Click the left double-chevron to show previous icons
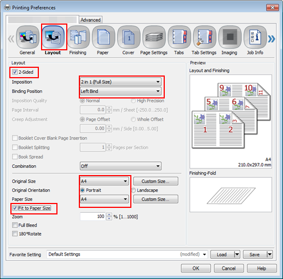 (x=11, y=39)
